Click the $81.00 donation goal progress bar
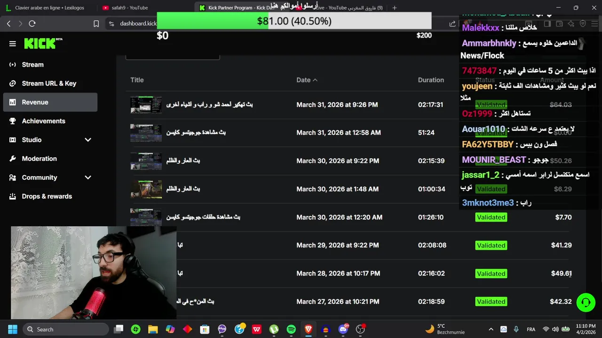This screenshot has height=338, width=602. (x=294, y=21)
